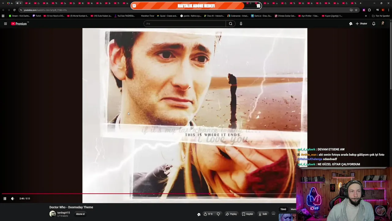Reload the page with the refresh icon
This screenshot has height=221, width=392.
click(14, 10)
